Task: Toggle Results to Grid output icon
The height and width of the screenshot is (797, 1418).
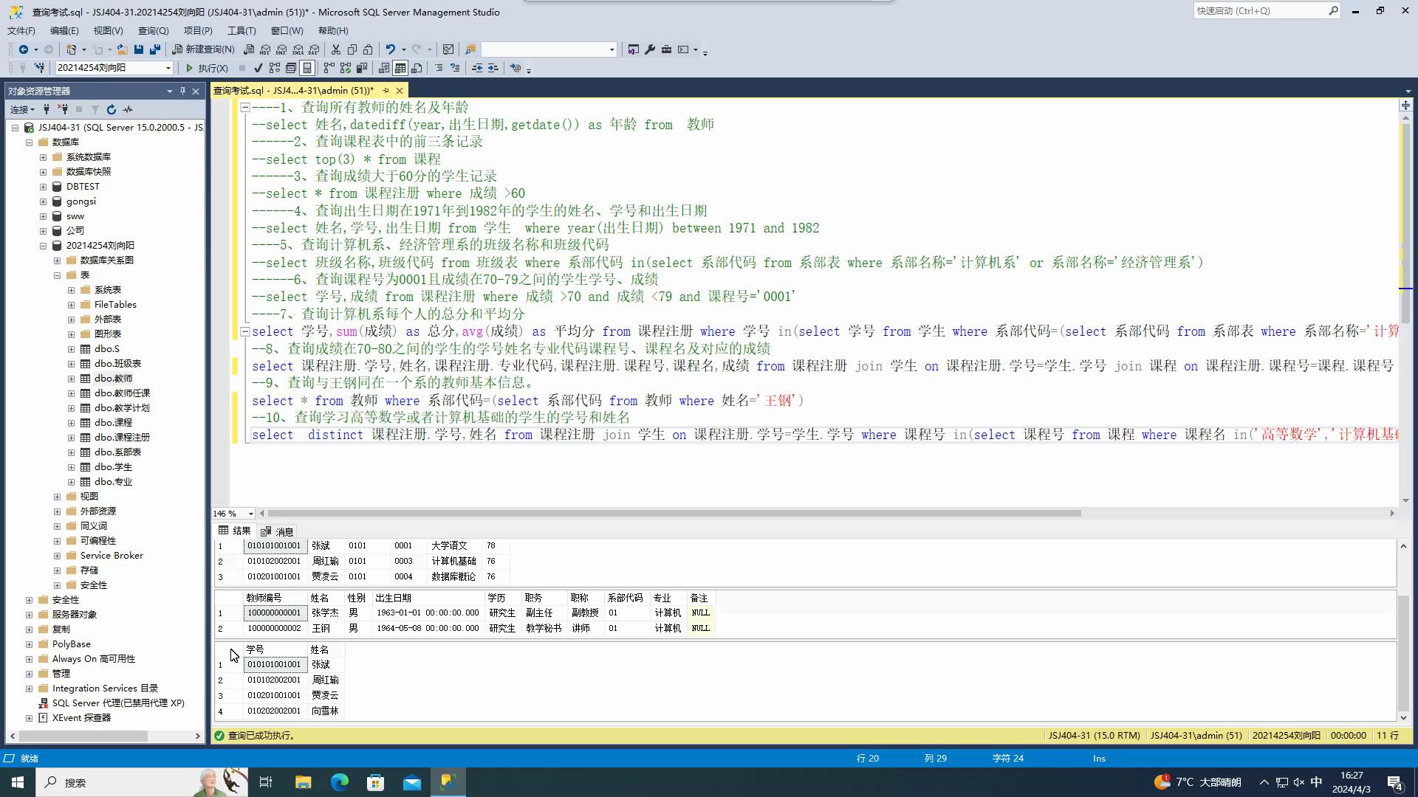Action: 400,68
